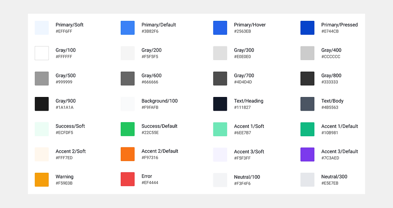Screen dimensions: 393x208
Task: Click the "Text/Body" label
Action: [x=332, y=101]
